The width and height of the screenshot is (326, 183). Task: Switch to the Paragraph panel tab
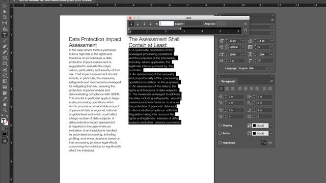[x=228, y=81]
